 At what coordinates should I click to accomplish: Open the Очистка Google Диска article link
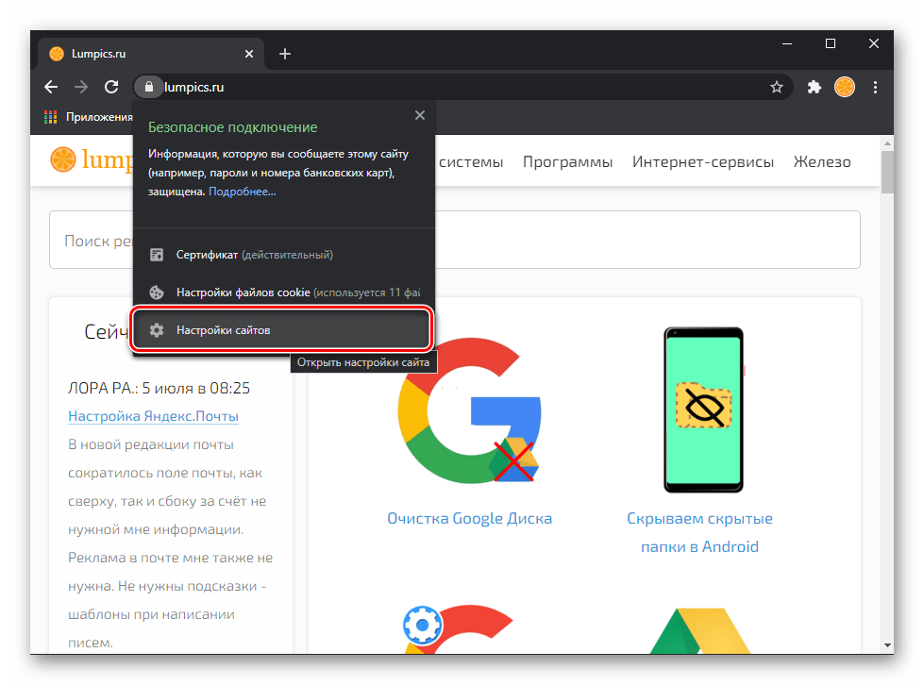click(469, 518)
